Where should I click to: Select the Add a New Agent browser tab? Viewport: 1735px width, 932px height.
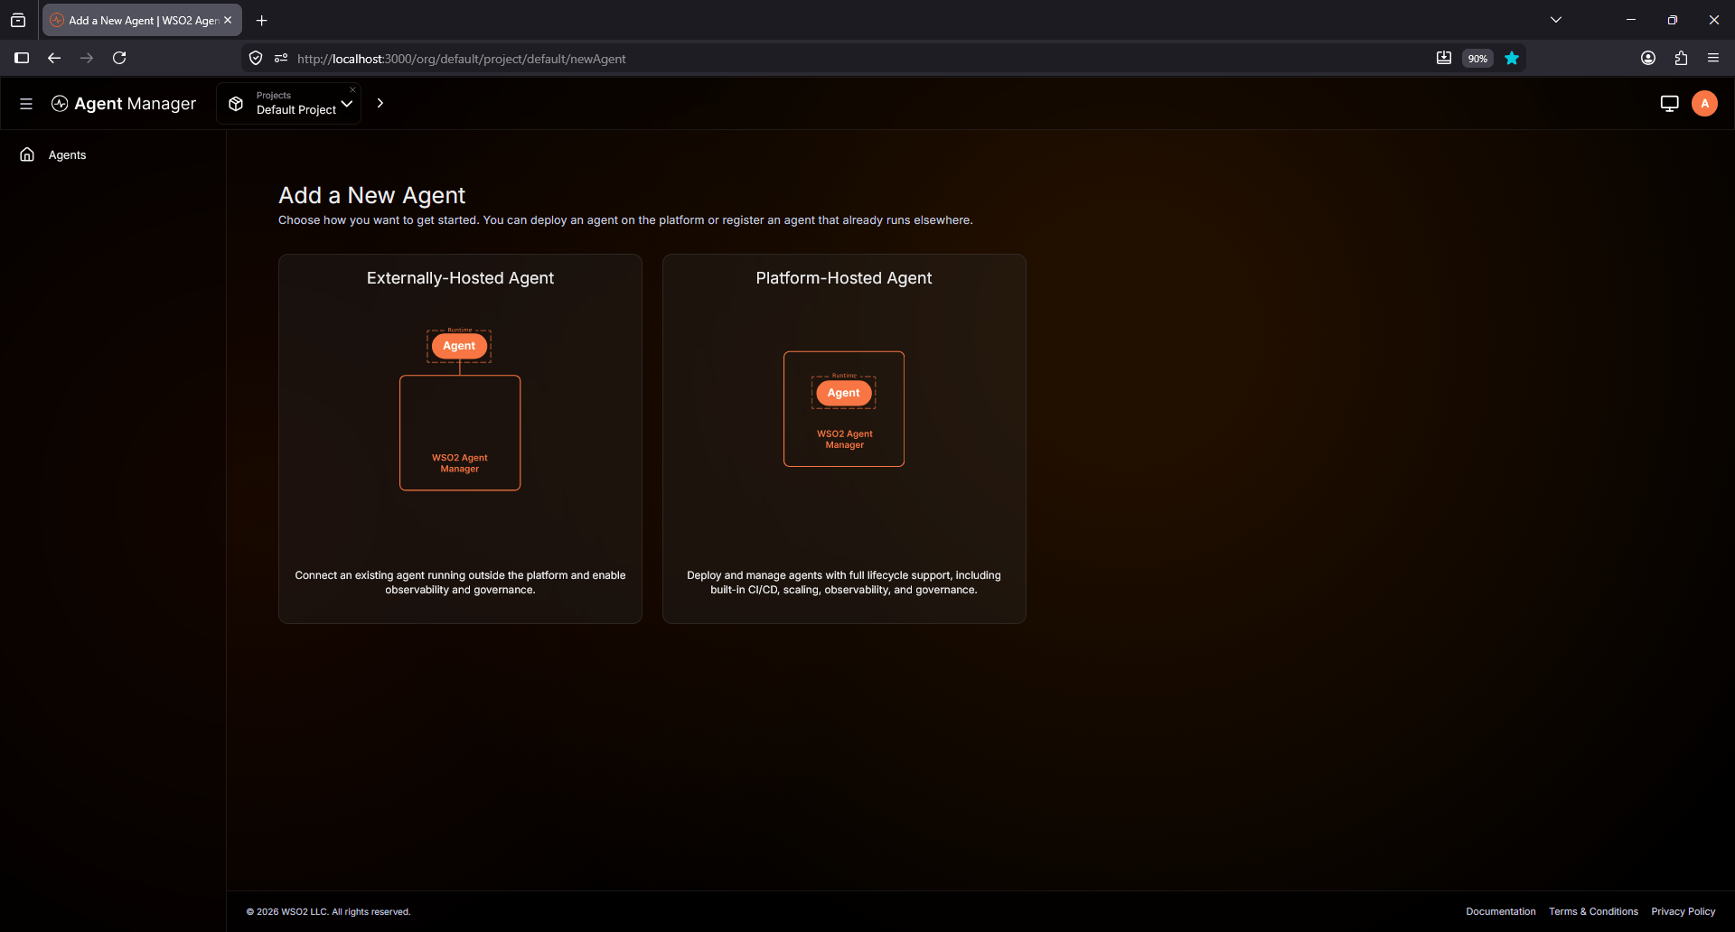142,20
